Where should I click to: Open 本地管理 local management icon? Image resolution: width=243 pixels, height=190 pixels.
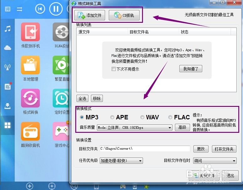tap(30, 65)
